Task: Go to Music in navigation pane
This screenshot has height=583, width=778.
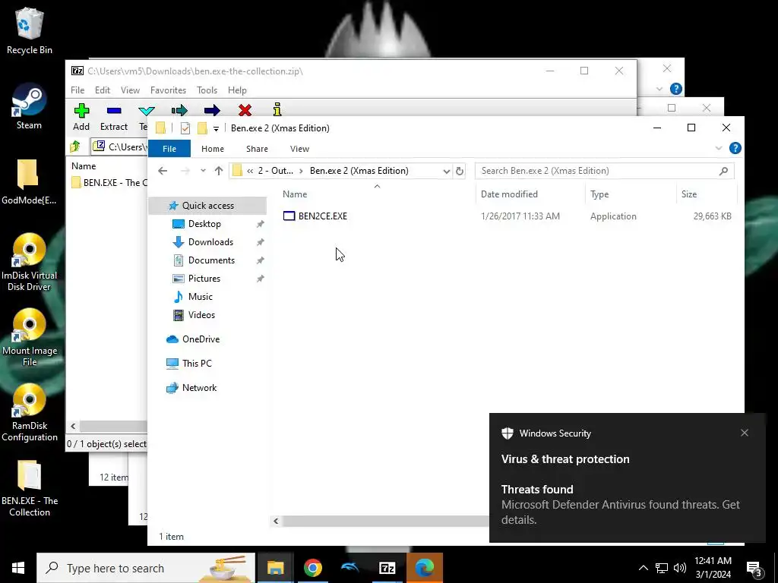Action: pyautogui.click(x=200, y=297)
